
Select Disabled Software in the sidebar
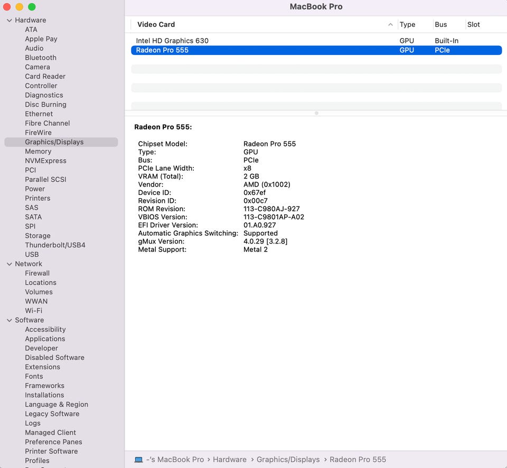[54, 358]
